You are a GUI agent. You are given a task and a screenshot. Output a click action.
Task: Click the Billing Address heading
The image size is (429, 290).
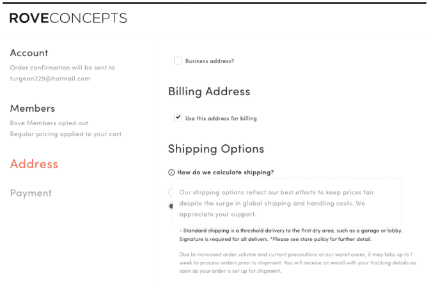click(209, 91)
